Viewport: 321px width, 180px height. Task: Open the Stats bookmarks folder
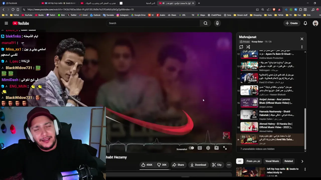[x=268, y=15]
